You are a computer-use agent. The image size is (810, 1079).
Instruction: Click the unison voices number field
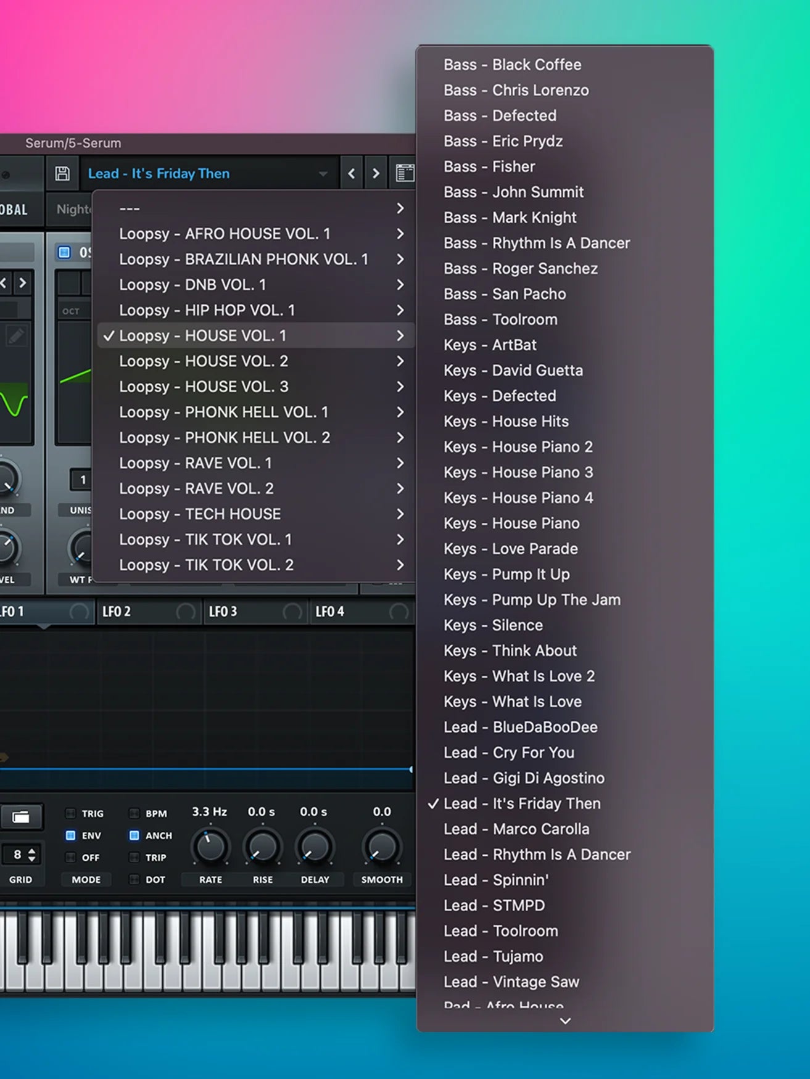click(82, 480)
